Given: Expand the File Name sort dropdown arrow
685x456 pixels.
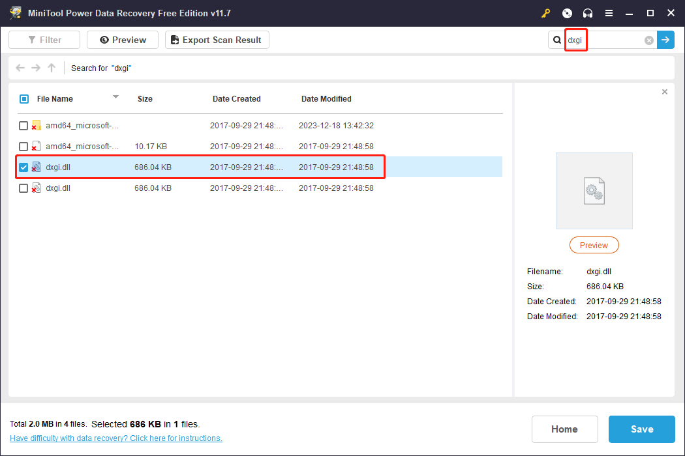Looking at the screenshot, I should pyautogui.click(x=115, y=97).
